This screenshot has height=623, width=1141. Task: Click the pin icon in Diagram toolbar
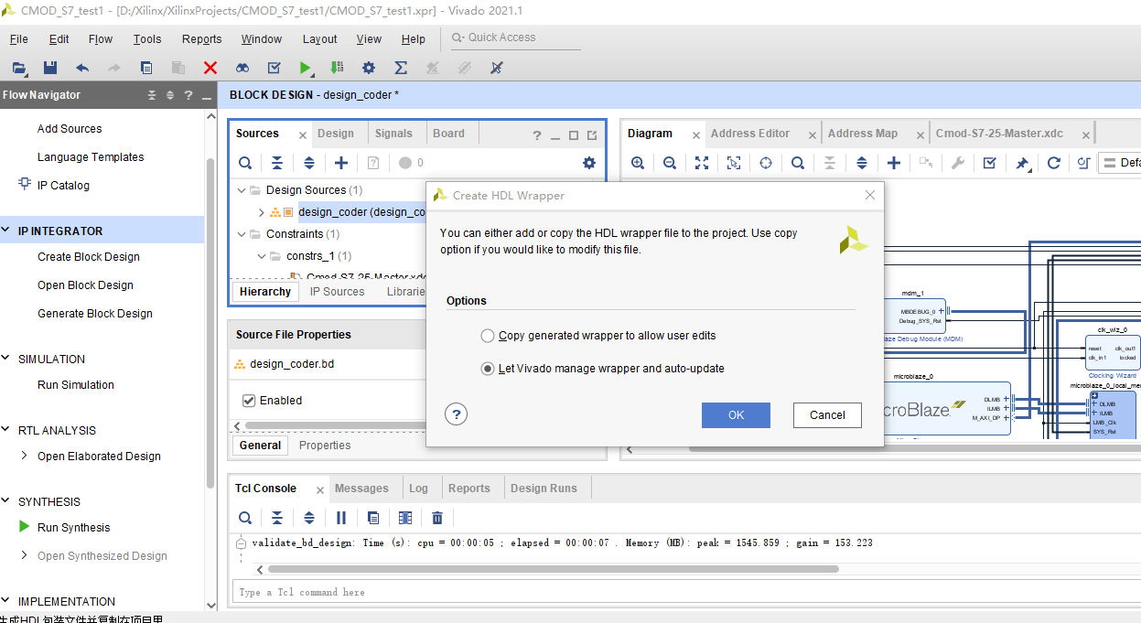tap(1022, 163)
